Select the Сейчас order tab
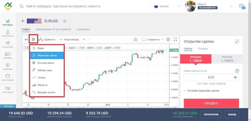251x121 pixels. pyautogui.click(x=188, y=49)
